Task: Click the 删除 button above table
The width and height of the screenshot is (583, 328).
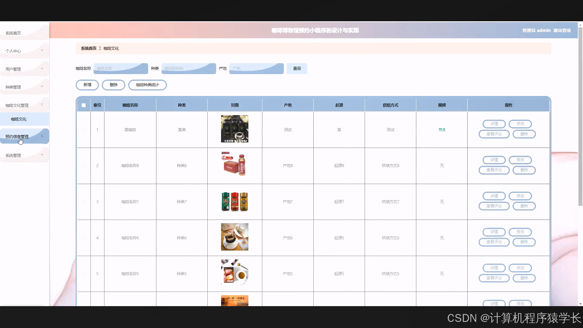Action: point(114,85)
